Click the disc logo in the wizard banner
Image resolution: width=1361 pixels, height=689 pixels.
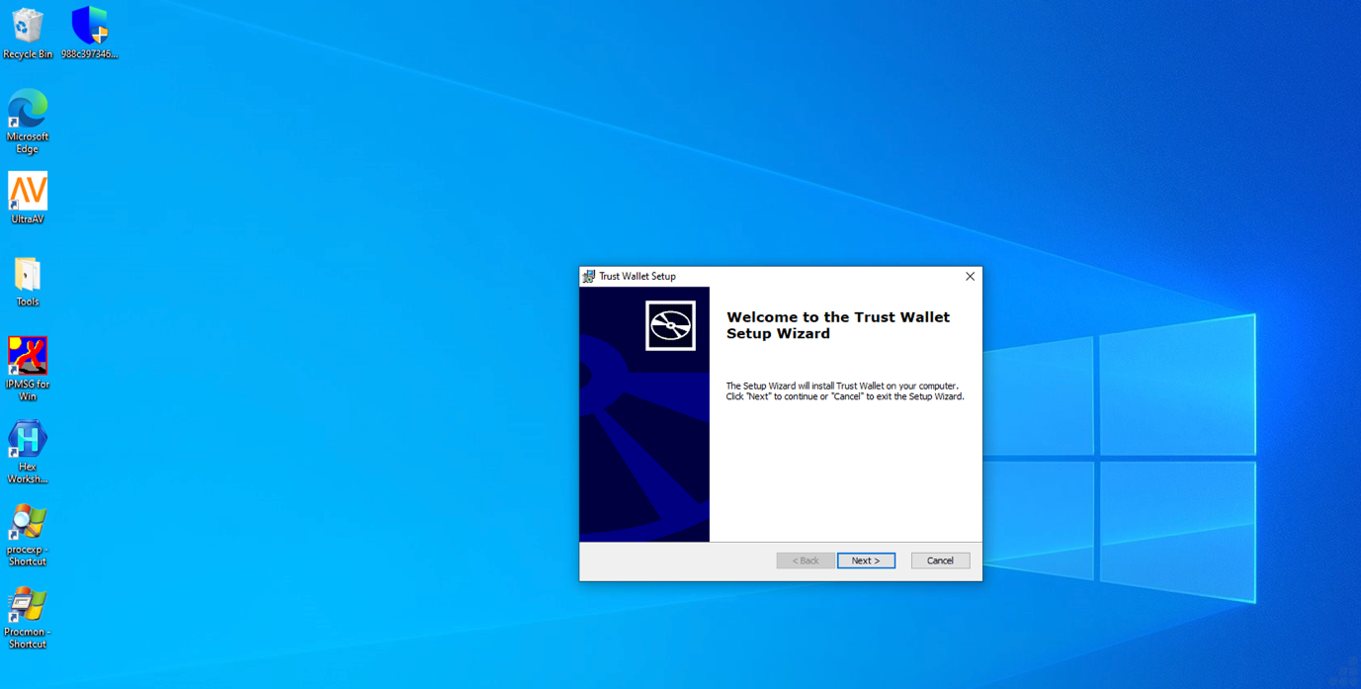point(670,325)
